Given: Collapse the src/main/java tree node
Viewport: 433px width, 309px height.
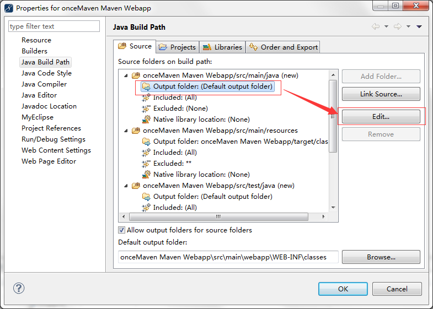Looking at the screenshot, I should pos(126,75).
